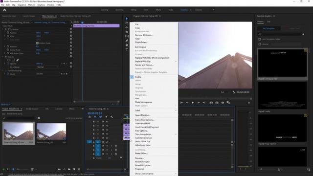Add a marker in the timeline header
The width and height of the screenshot is (313, 176).
tap(106, 117)
